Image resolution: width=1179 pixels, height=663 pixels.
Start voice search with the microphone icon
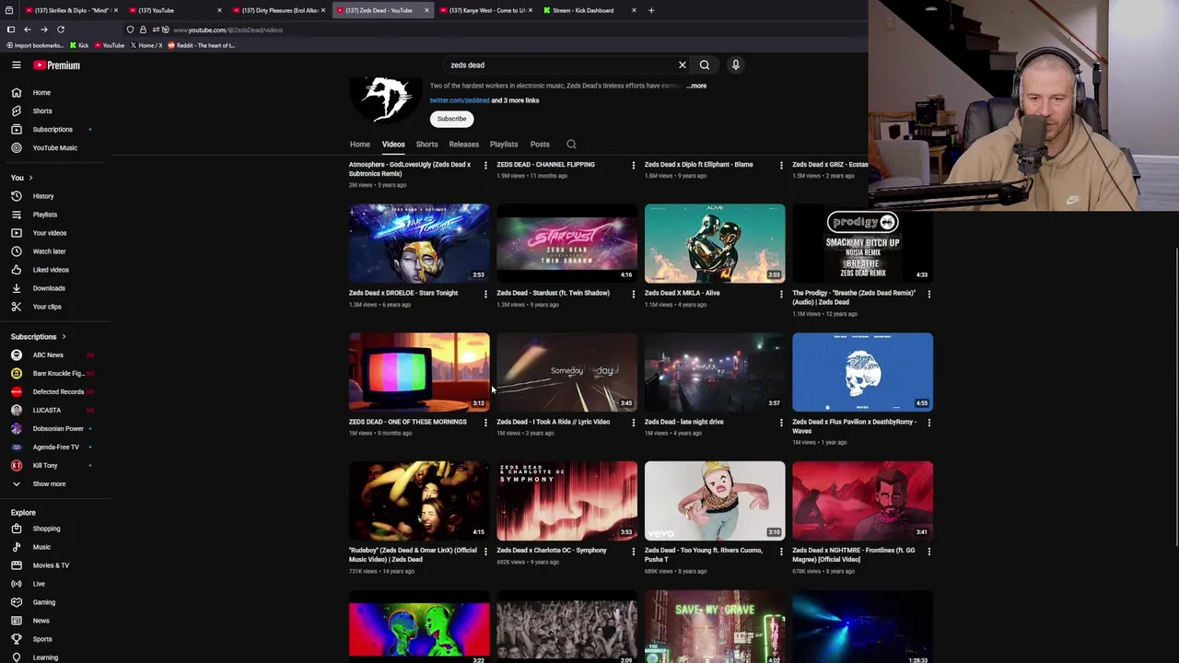pyautogui.click(x=736, y=65)
